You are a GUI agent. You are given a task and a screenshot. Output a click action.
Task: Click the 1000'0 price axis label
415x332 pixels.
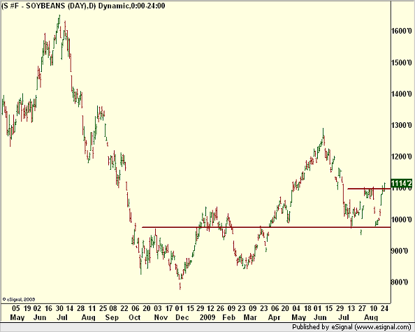point(402,219)
